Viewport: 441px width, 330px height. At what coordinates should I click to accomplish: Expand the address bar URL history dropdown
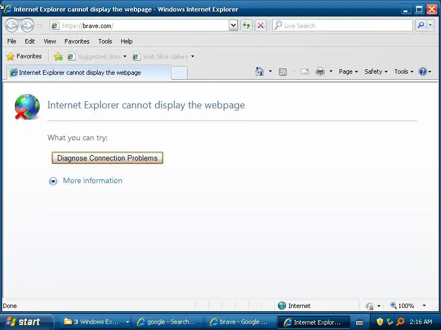(x=233, y=25)
